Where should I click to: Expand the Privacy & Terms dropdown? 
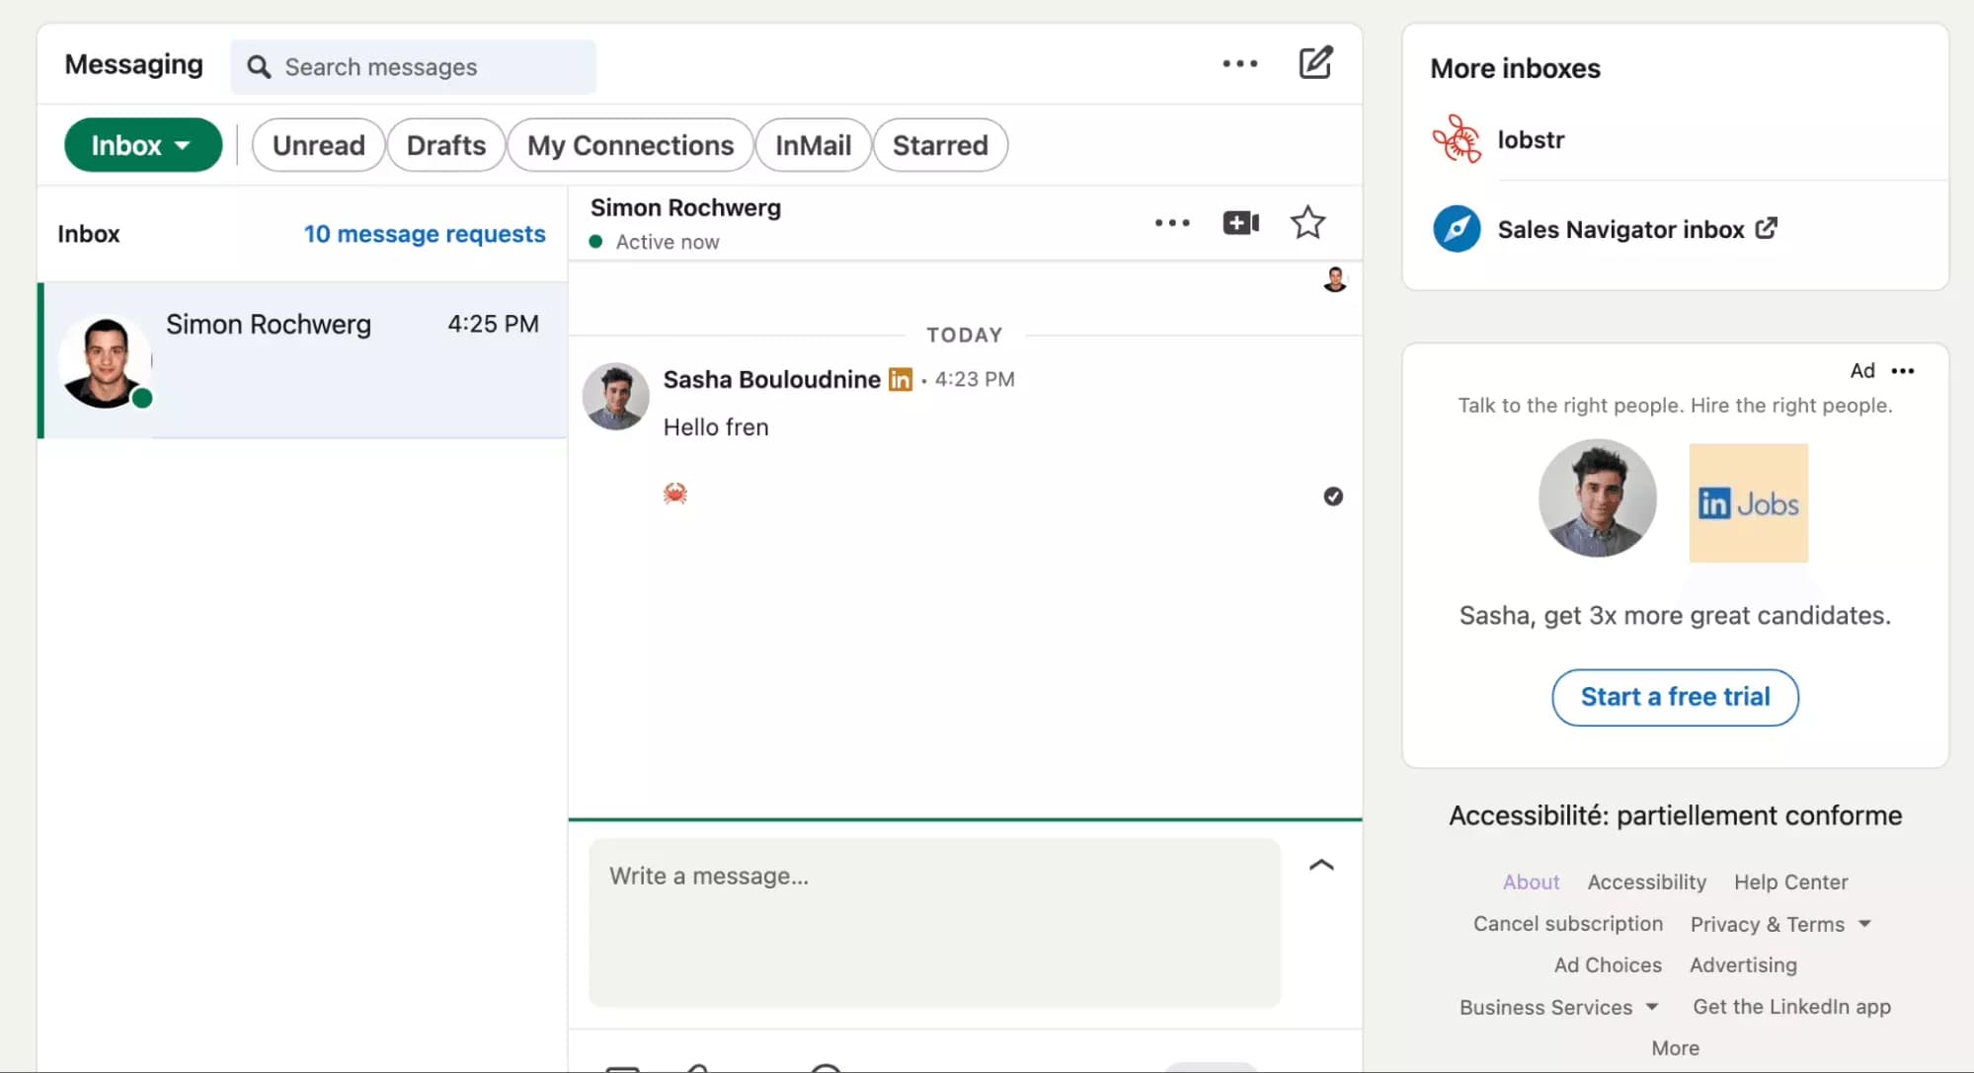[1780, 924]
